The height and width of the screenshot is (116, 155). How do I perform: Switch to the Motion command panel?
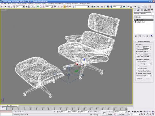click(145, 10)
